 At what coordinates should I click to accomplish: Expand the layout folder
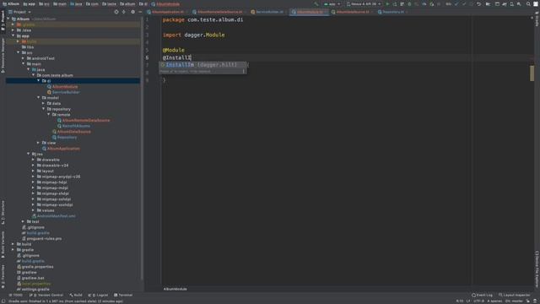pos(34,171)
